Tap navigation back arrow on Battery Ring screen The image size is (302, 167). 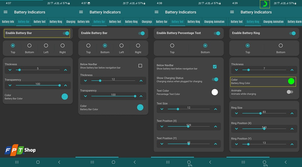pos(286,162)
